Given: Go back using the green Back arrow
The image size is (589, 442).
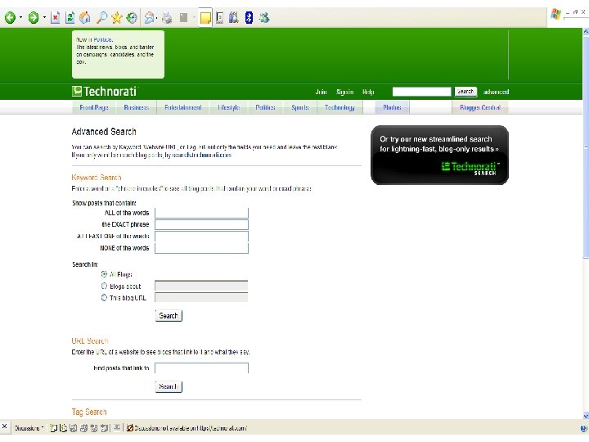Looking at the screenshot, I should [10, 17].
